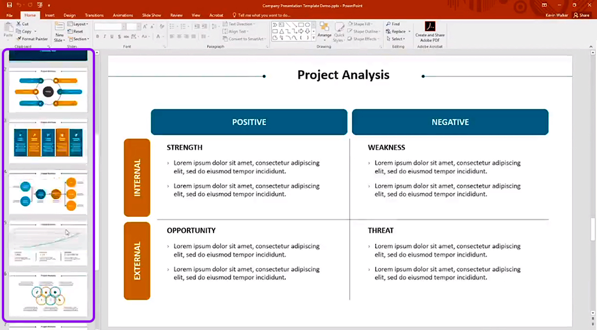Click the Reset button in Slides group
This screenshot has height=330, width=597.
(x=75, y=32)
